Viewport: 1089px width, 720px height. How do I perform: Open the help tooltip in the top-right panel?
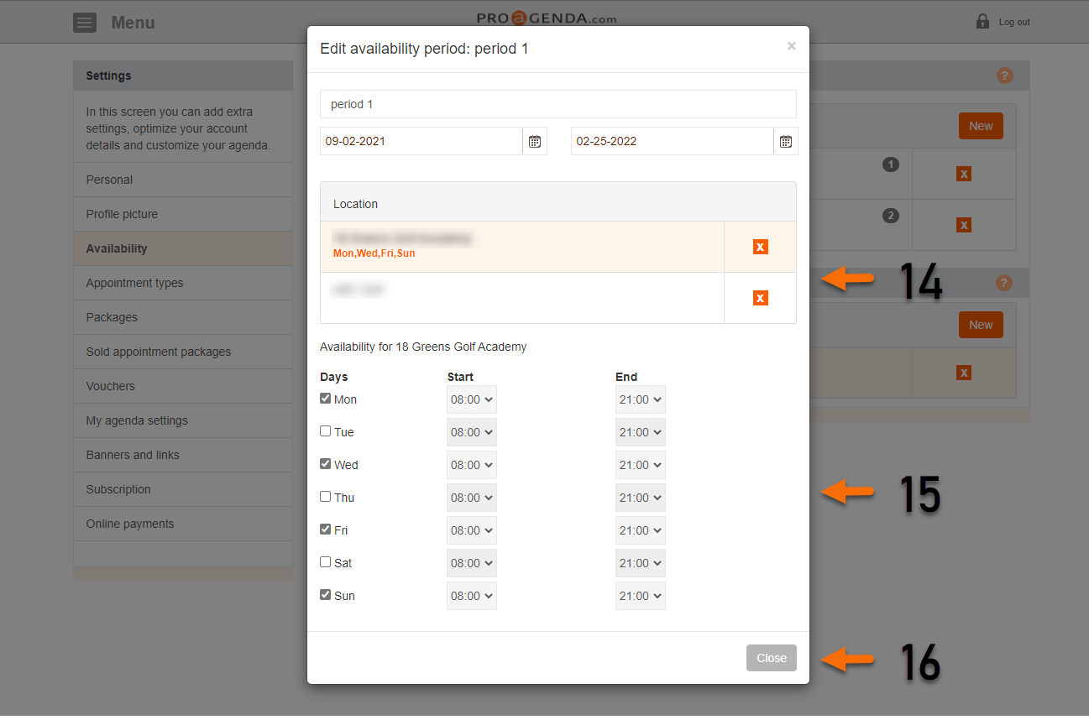pyautogui.click(x=1004, y=76)
